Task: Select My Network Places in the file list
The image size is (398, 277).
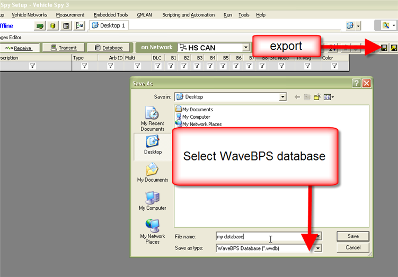Action: 199,124
